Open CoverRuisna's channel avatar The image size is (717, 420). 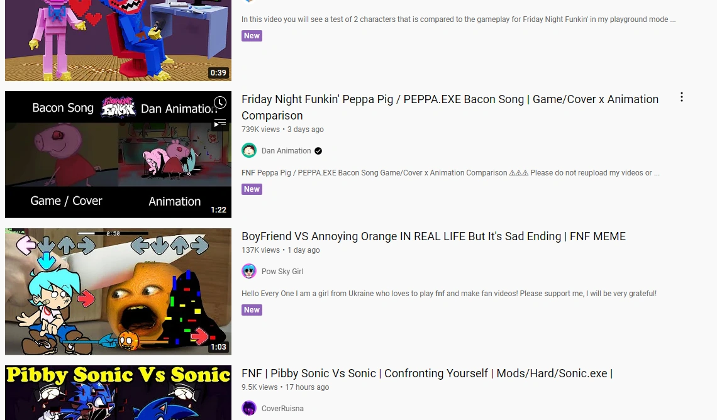coord(249,408)
